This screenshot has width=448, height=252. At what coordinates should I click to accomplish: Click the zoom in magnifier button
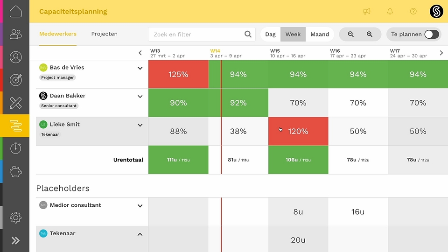point(370,34)
